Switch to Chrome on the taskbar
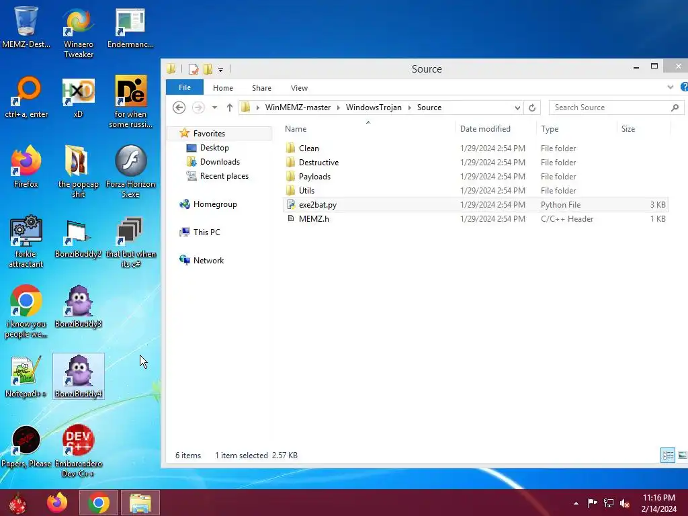 [x=99, y=503]
